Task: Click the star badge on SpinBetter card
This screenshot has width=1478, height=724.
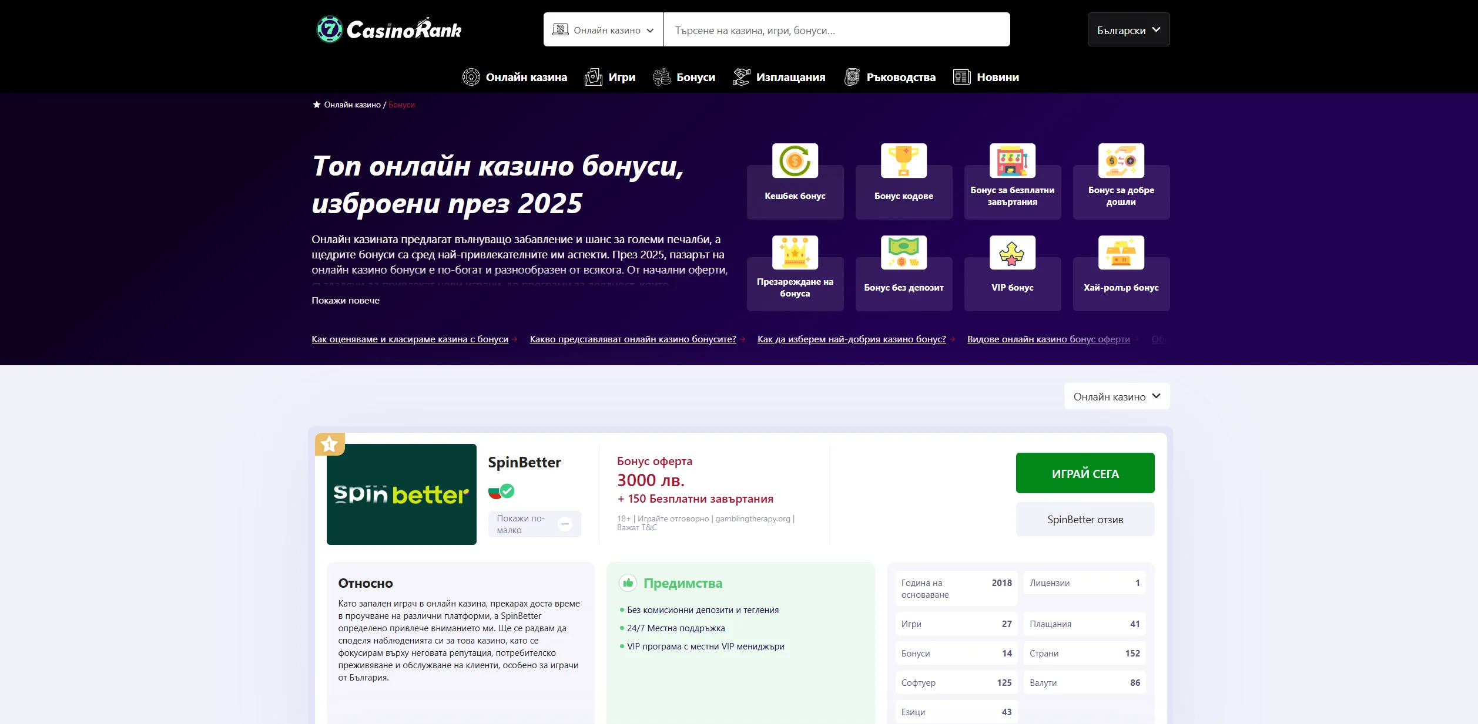Action: coord(330,444)
